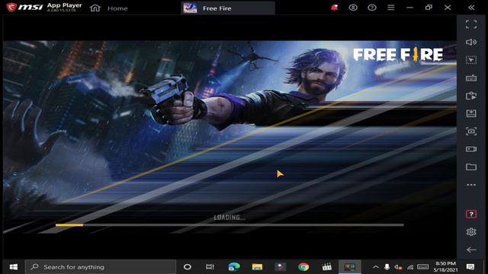Image resolution: width=488 pixels, height=274 pixels.
Task: Go back using the sidebar arrow
Action: (x=471, y=250)
